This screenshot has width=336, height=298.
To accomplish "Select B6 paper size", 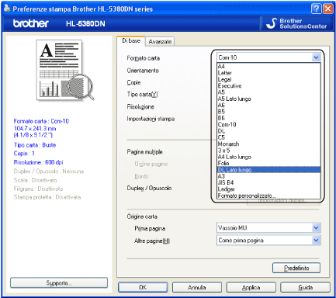I will pyautogui.click(x=268, y=118).
